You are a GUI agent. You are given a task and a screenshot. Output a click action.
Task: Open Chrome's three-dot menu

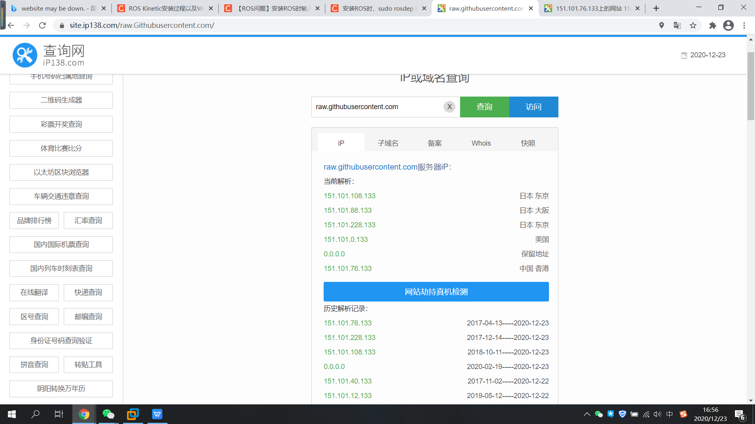[744, 26]
